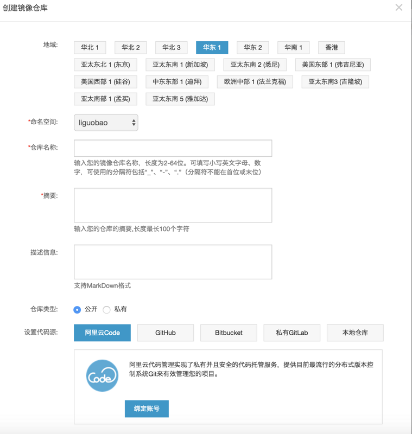
Task: Click into the 摘要 text area
Action: [x=173, y=205]
